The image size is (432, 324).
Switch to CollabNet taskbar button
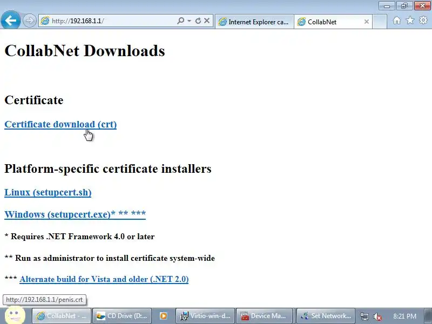click(61, 316)
